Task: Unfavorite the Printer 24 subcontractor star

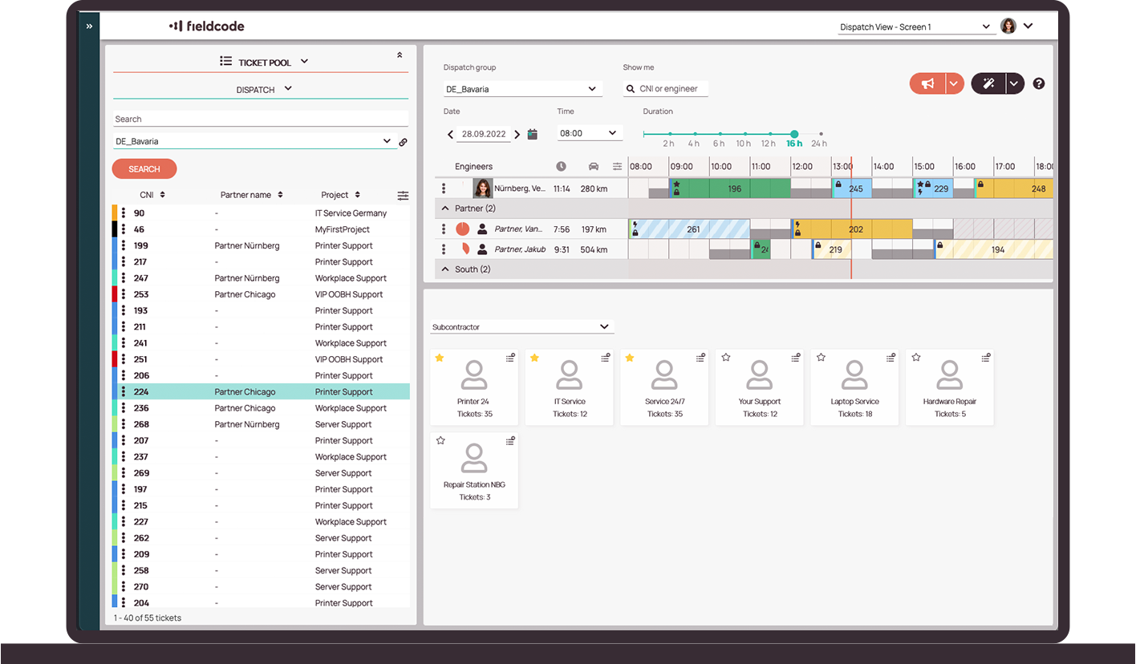Action: pos(440,358)
